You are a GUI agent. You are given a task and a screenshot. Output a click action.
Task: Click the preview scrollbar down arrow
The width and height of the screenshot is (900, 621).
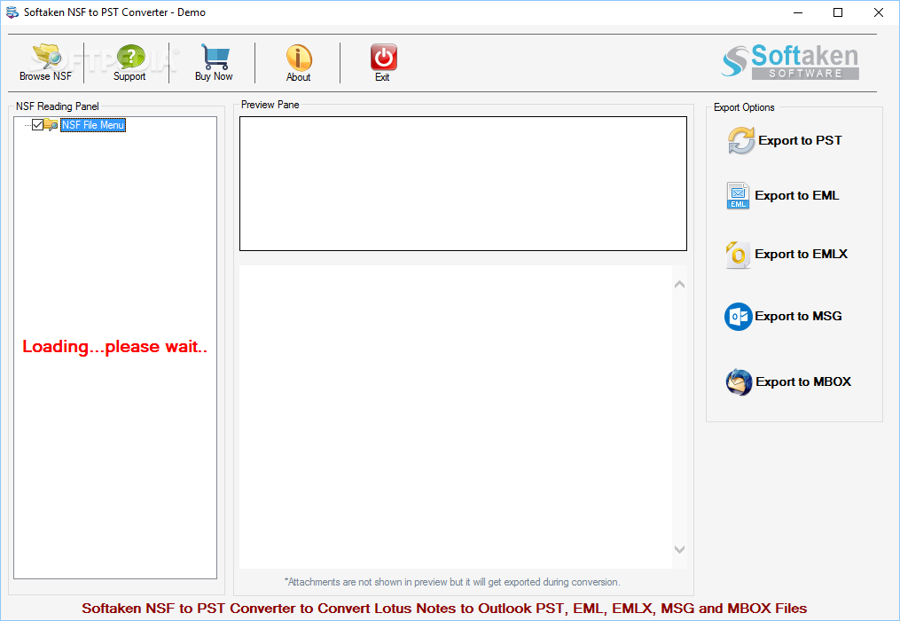click(x=679, y=550)
